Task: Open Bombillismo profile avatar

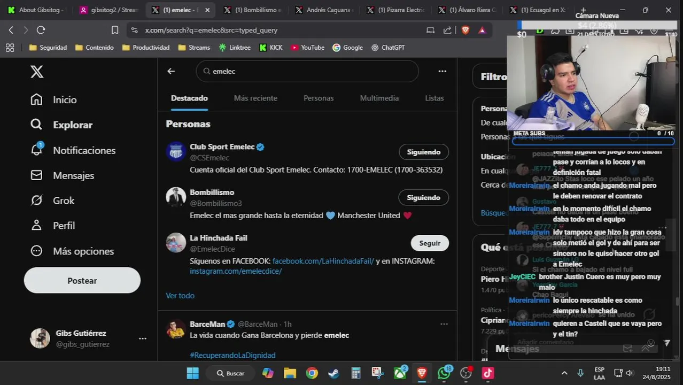Action: [176, 197]
